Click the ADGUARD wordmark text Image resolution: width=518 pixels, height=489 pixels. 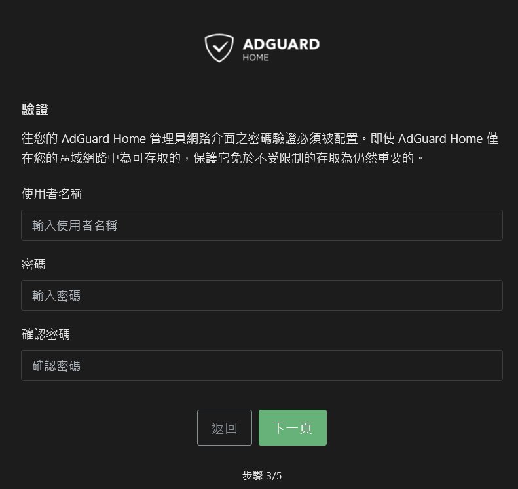click(x=281, y=45)
